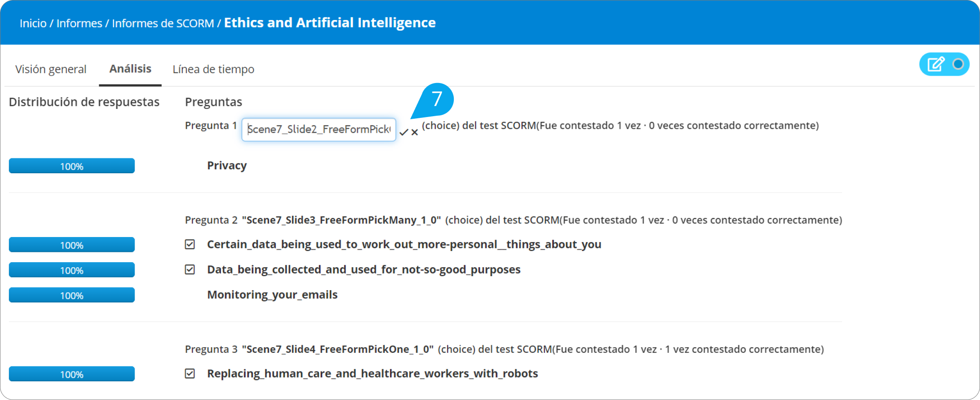Click the 100% bar beside Monitoring_your_emails

[72, 295]
